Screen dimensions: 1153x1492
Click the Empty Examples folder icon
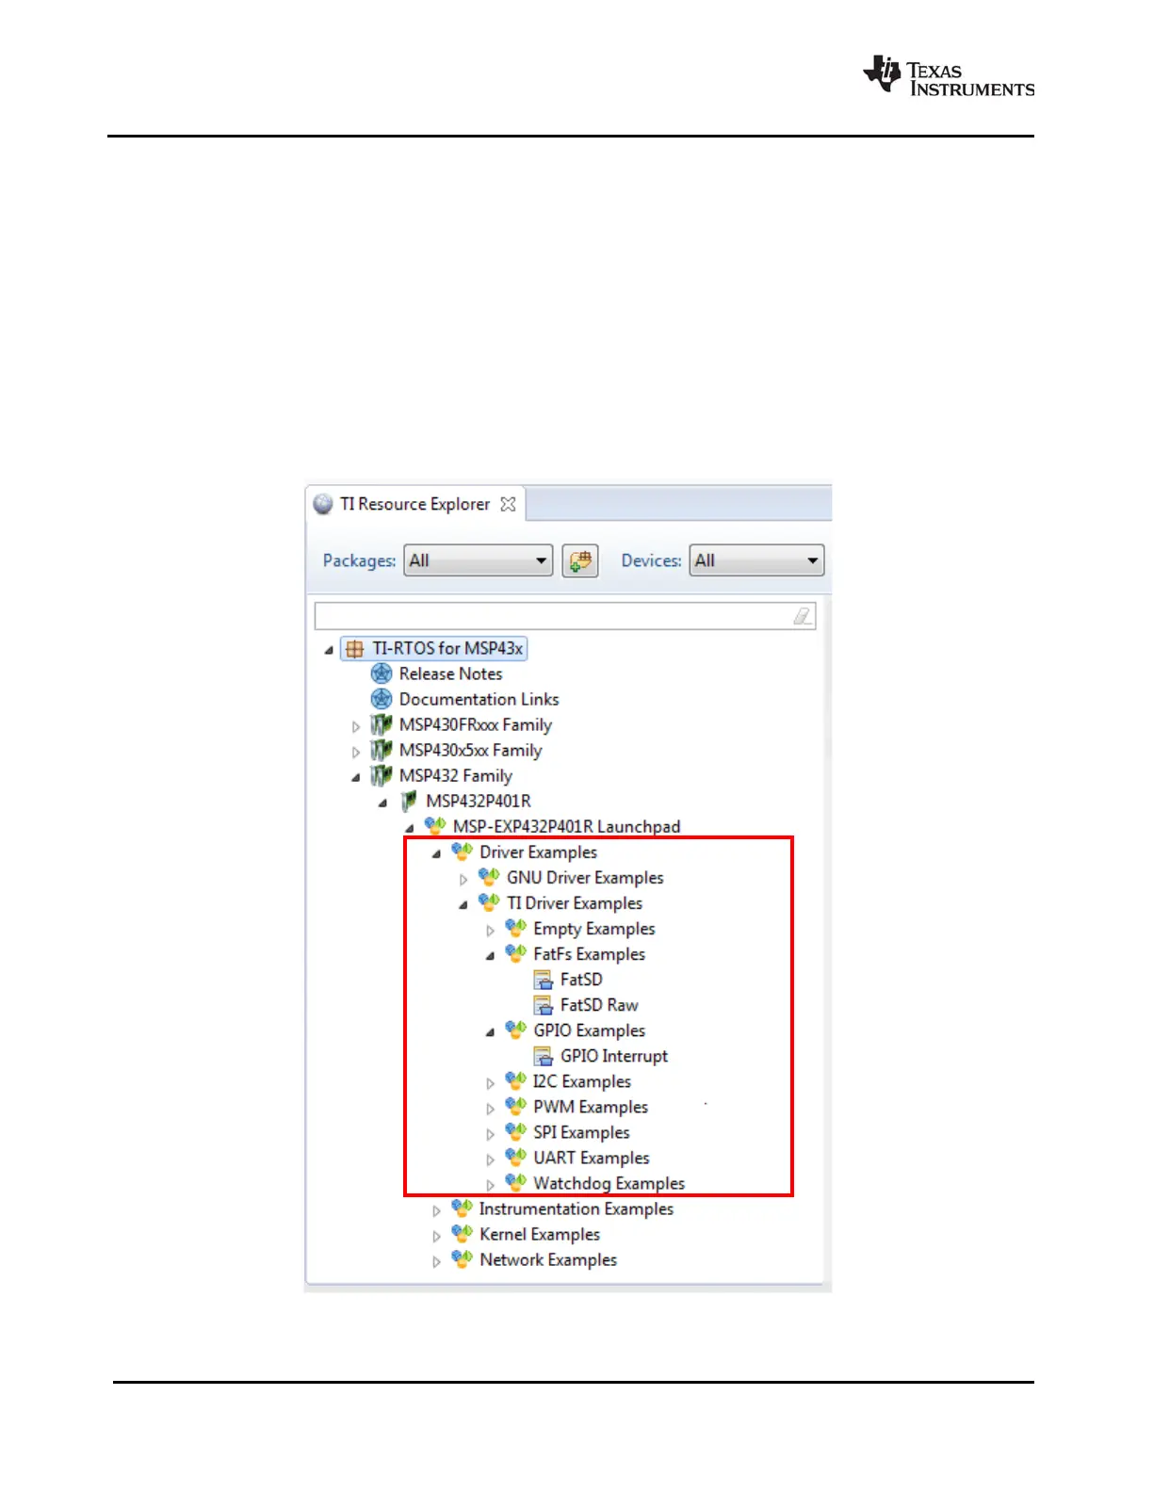[516, 928]
